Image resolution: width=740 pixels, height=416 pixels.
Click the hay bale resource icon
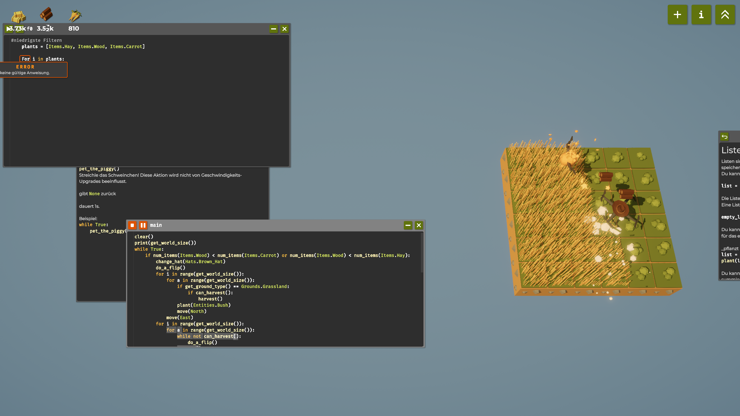(x=18, y=16)
